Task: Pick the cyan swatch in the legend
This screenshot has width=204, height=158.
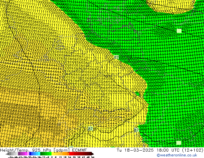Action: tap(39, 154)
